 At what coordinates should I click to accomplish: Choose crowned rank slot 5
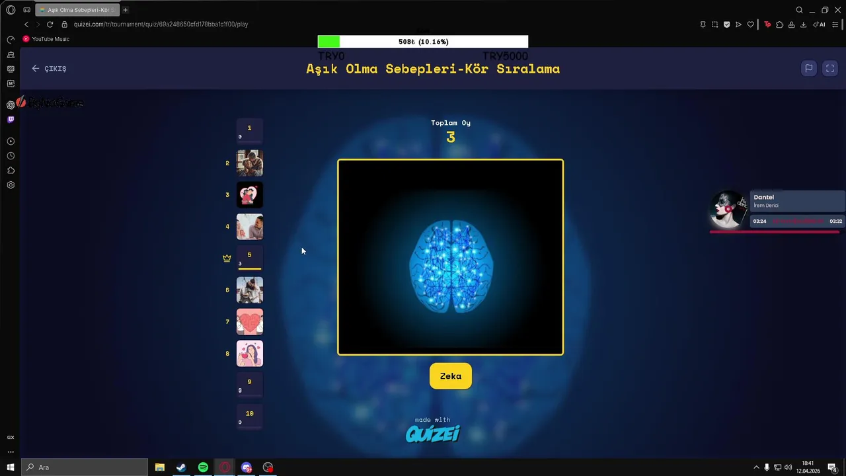pyautogui.click(x=250, y=258)
